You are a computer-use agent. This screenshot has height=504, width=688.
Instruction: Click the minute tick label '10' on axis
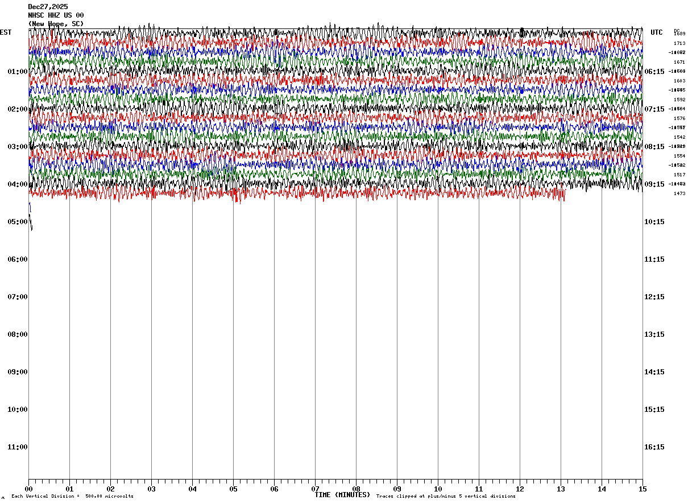tap(438, 489)
